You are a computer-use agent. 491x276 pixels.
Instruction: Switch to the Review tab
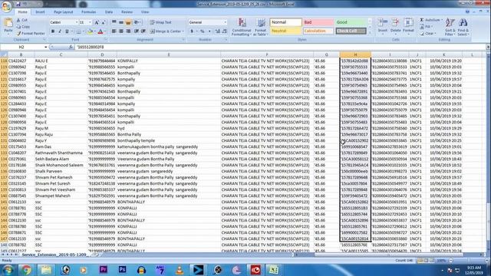pyautogui.click(x=127, y=12)
